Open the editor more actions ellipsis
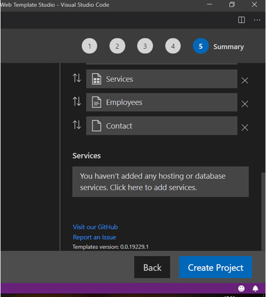This screenshot has width=266, height=297. [257, 20]
